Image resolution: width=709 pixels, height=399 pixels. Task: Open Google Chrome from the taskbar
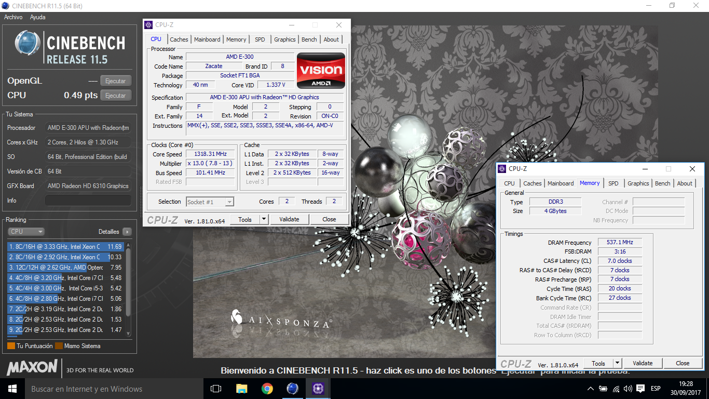(x=267, y=389)
